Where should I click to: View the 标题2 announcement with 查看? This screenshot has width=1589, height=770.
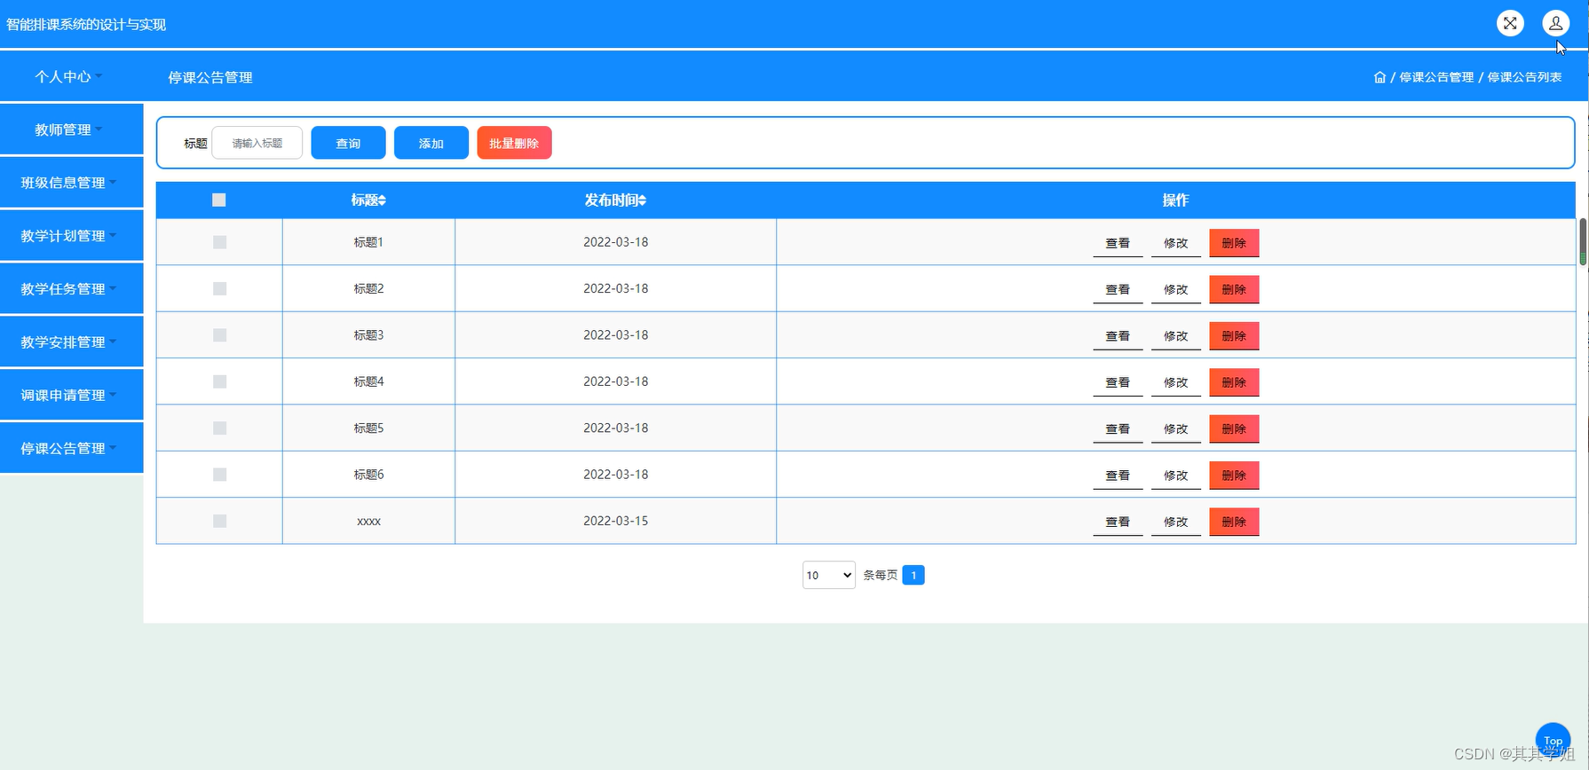[x=1118, y=289]
